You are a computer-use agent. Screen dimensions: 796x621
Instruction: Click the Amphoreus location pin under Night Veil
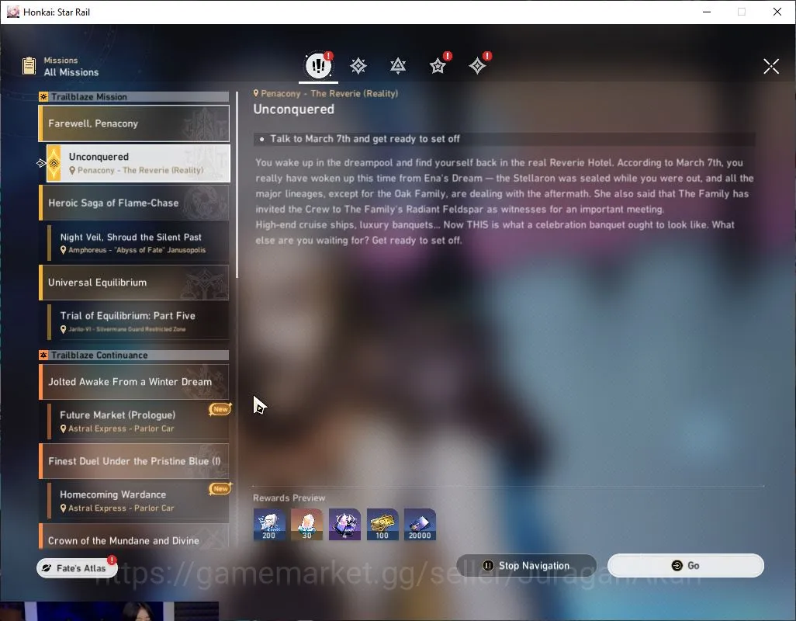click(64, 250)
